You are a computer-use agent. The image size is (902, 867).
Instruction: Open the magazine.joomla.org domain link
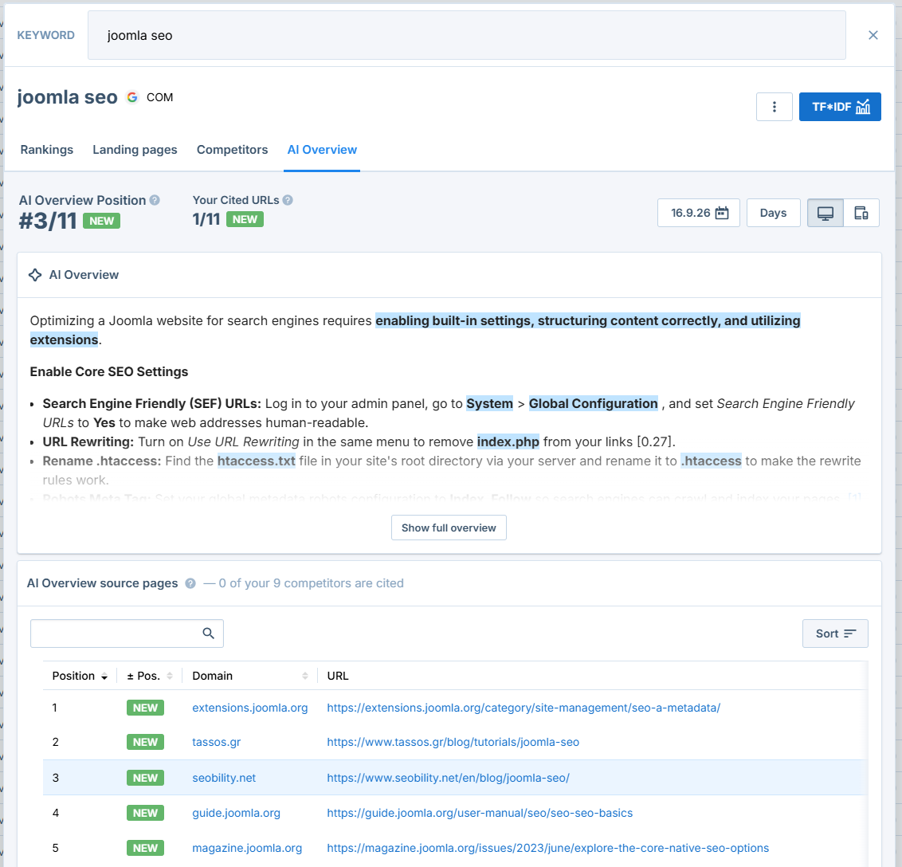[x=247, y=848]
